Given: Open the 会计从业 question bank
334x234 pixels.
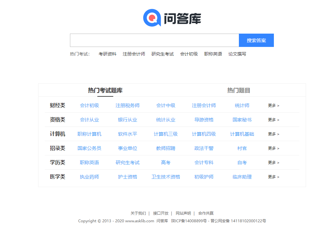Looking at the screenshot, I should (89, 120).
